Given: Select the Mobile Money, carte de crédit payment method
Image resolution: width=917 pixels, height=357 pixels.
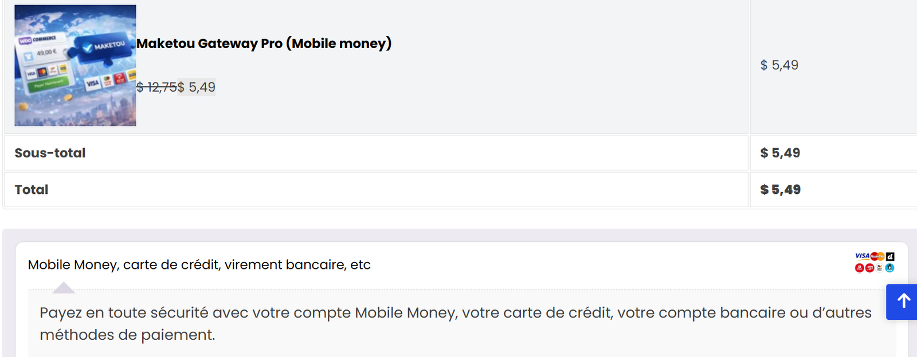Looking at the screenshot, I should coord(199,265).
